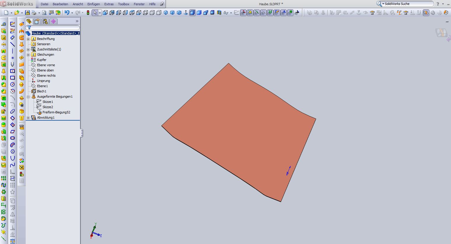Select the Centerline sketch tool
Viewport: 451px width, 244px height.
coord(13,51)
